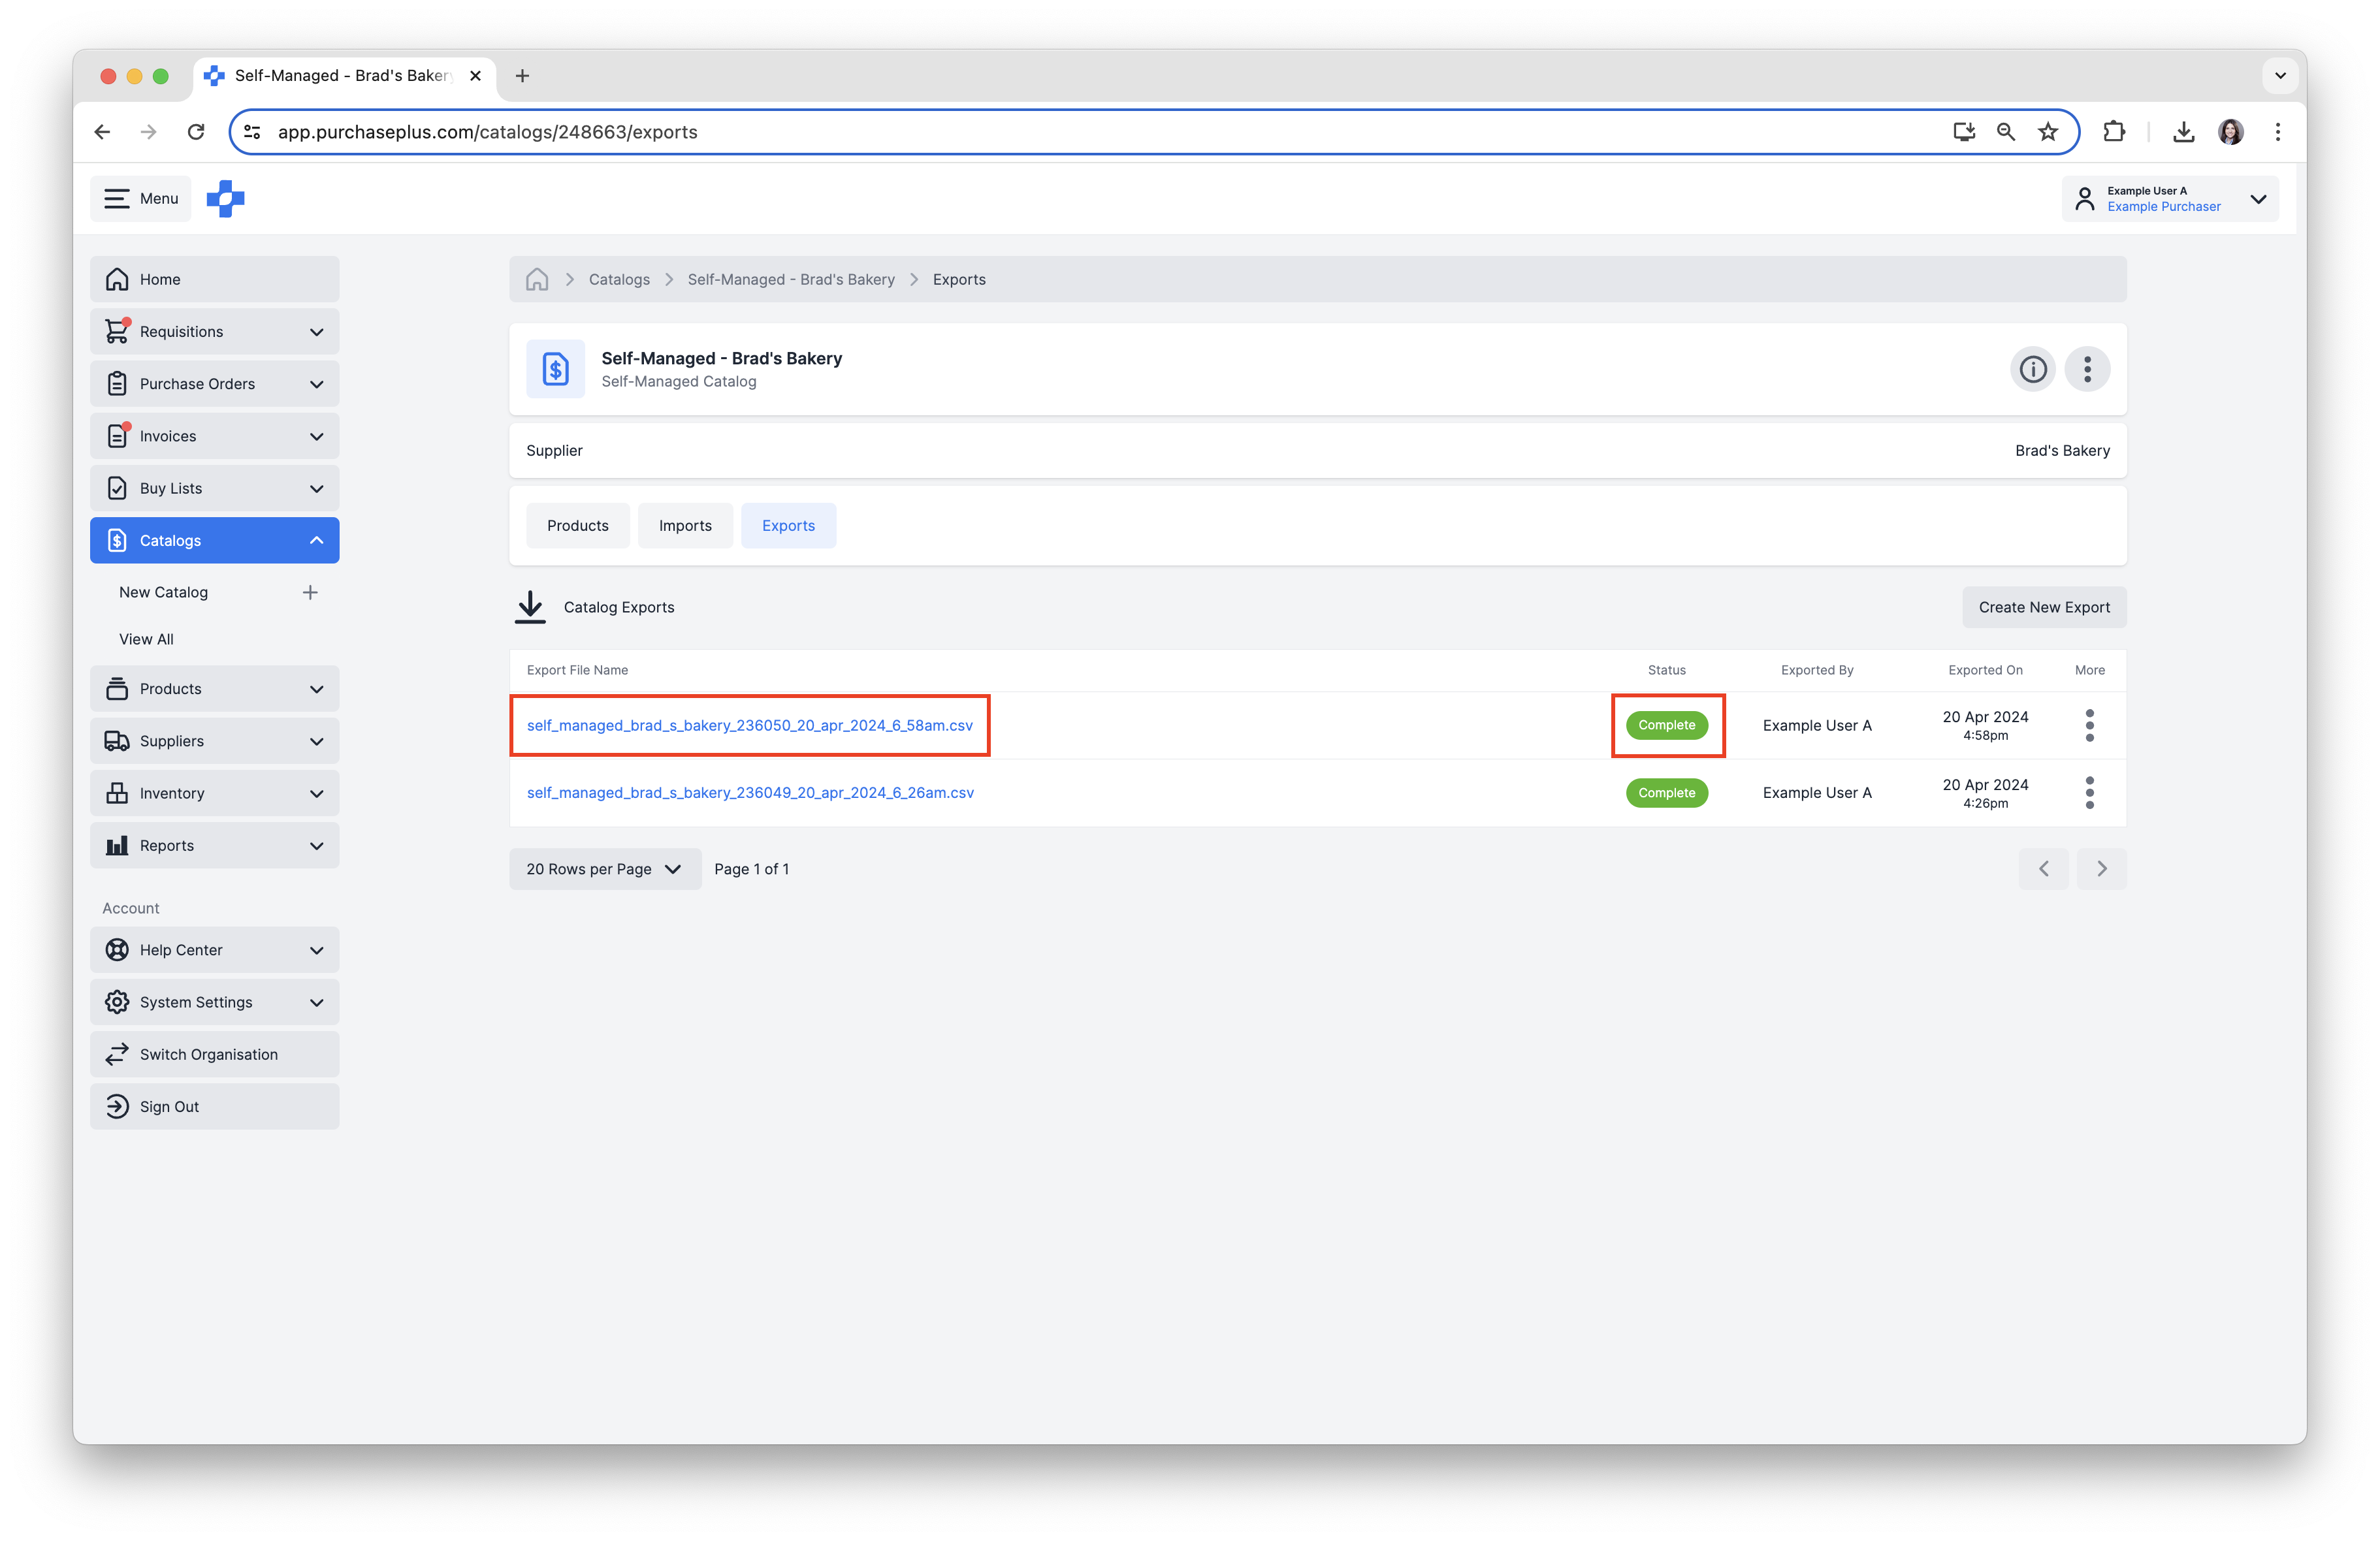Screen dimensions: 2380x1541
Task: Expand the Example User A account menu
Action: tap(2259, 198)
